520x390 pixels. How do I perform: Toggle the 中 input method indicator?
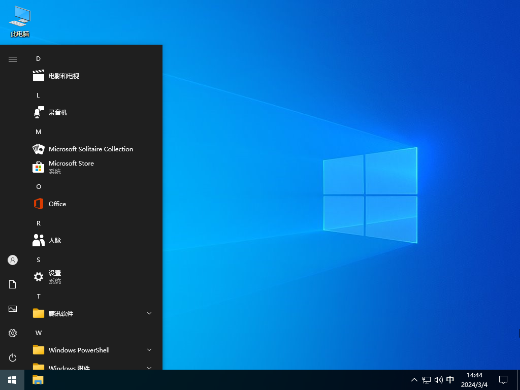450,380
